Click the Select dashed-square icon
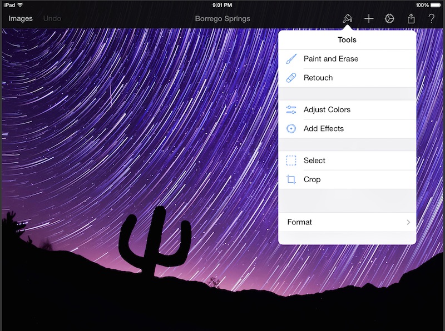445x331 pixels. [x=291, y=161]
